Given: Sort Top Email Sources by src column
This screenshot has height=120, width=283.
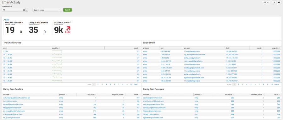Looking at the screenshot, I should coord(5,48).
